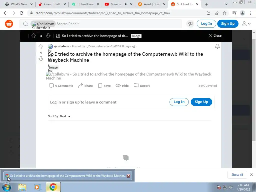Open Chrome media control icon

pyautogui.click(x=234, y=13)
